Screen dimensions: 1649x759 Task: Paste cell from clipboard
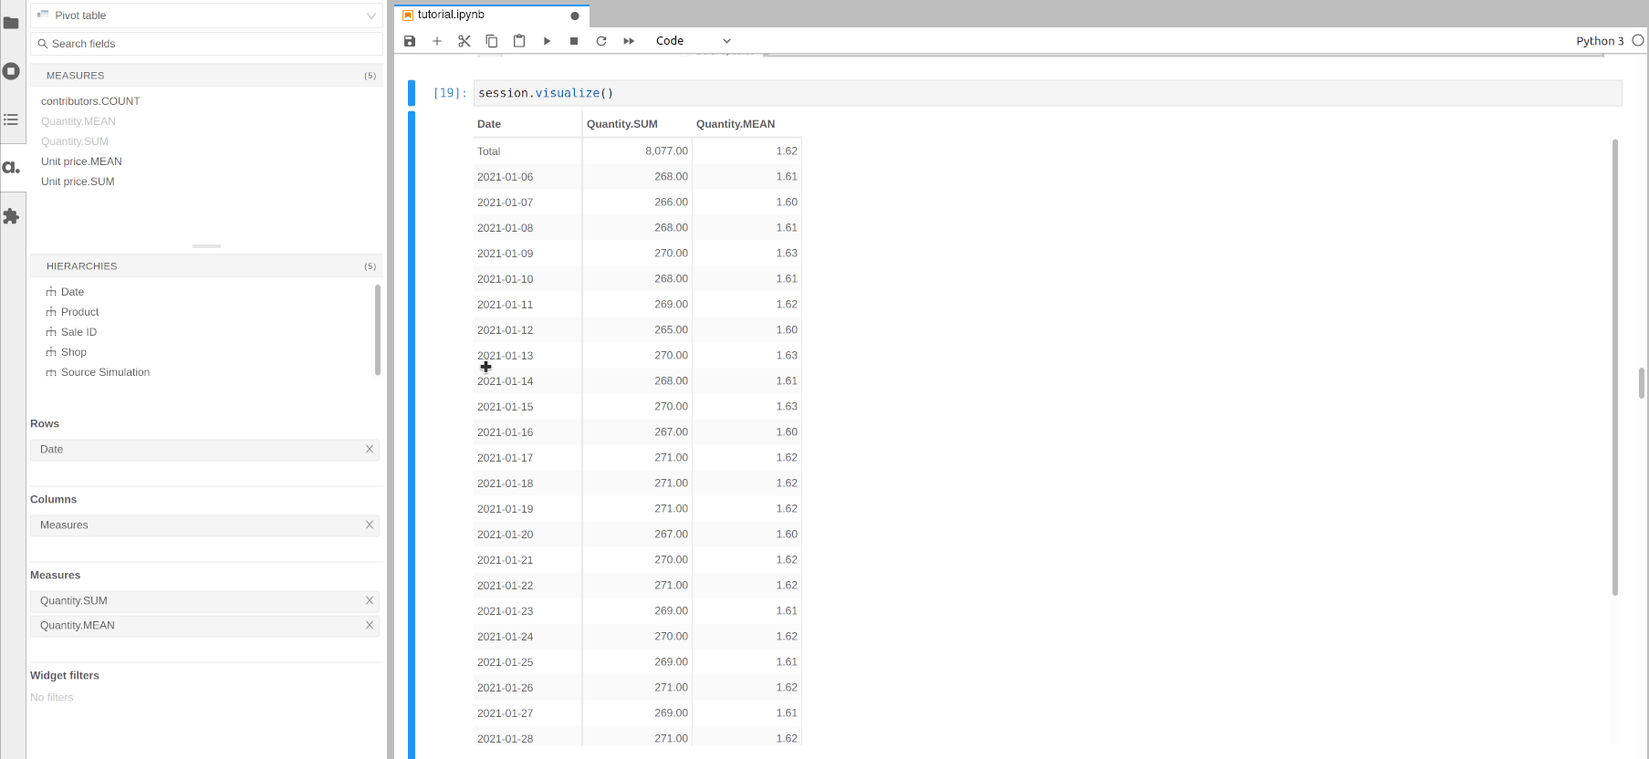pos(519,41)
